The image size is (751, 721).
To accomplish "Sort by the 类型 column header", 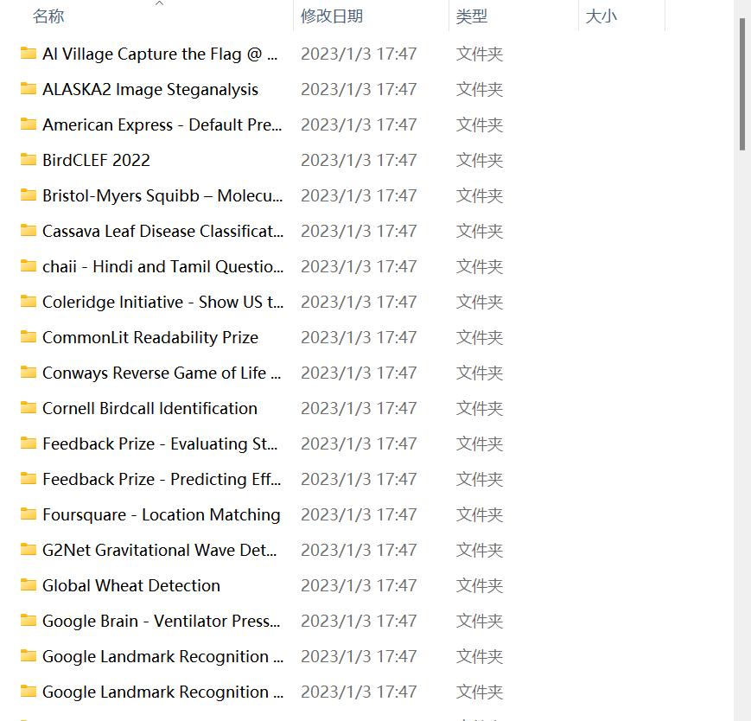I will coord(471,16).
